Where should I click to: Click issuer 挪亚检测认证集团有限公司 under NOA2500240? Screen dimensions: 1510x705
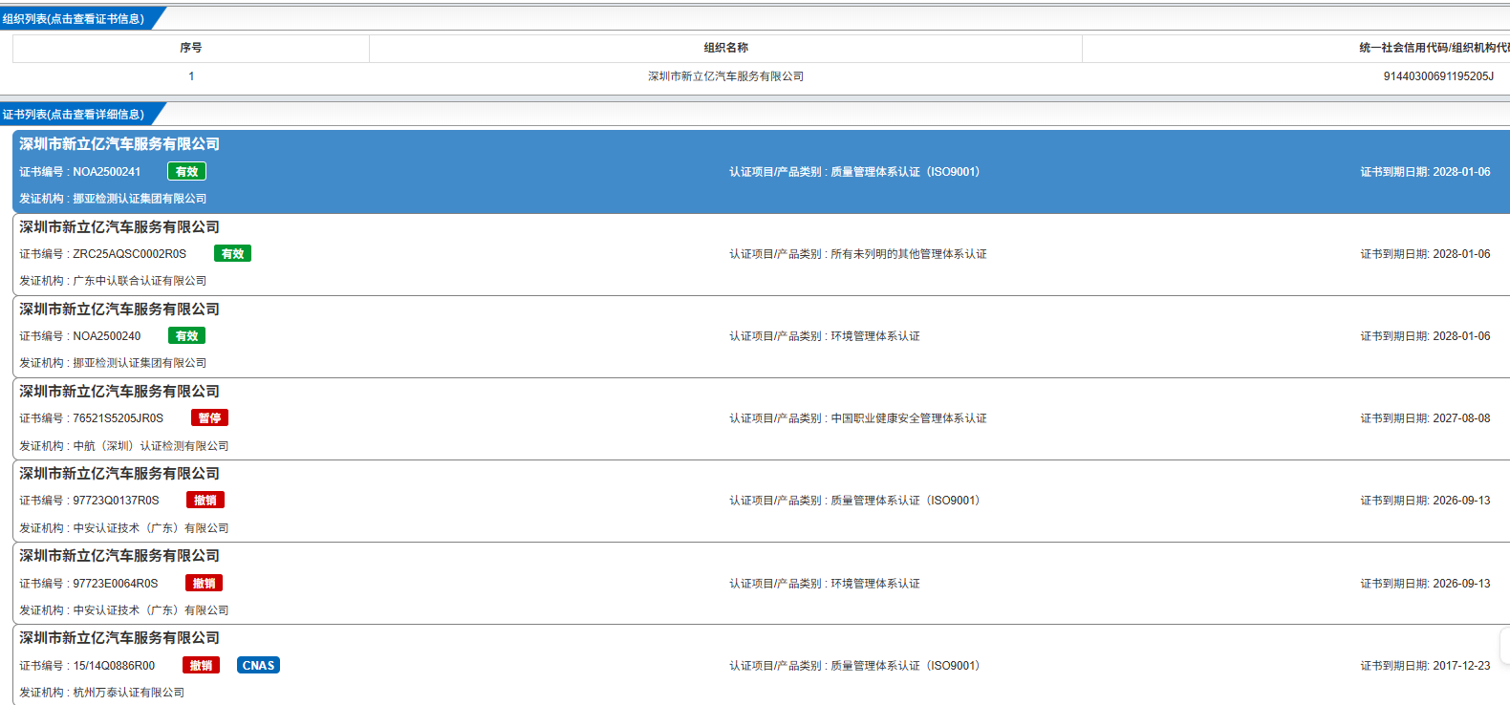point(140,363)
